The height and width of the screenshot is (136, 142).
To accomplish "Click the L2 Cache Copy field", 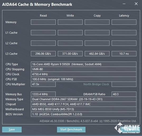I will pos(97,43).
